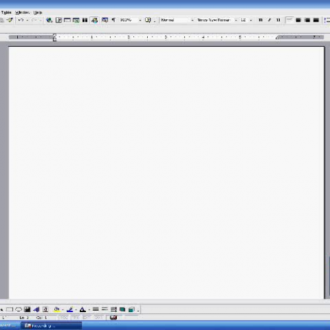Screen dimensions: 330x330
Task: Click the horizontal ruler
Action: (166, 37)
